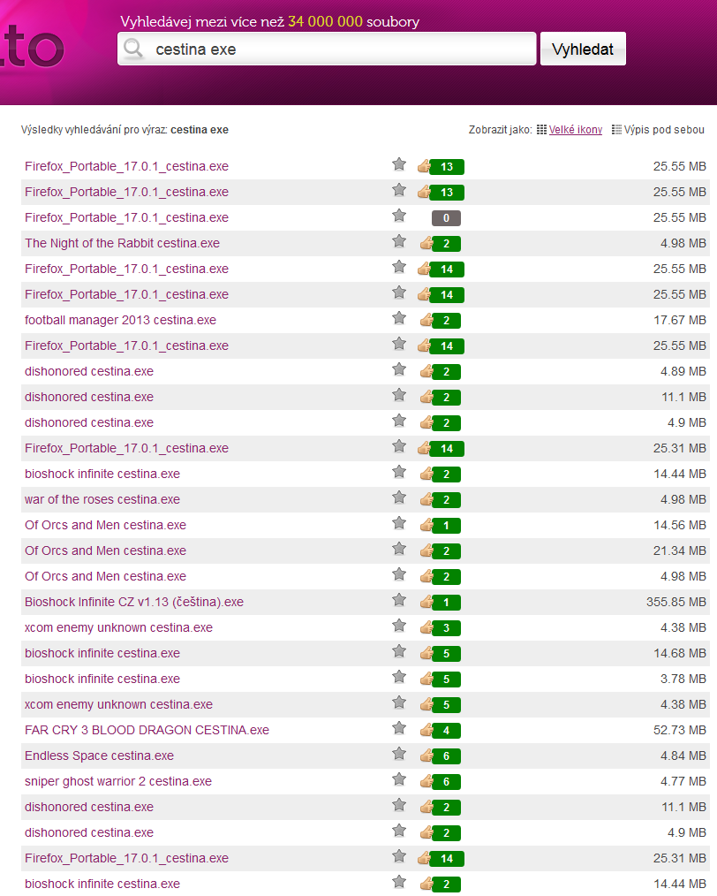Click the green 3 likes badge on xcom row

coord(447,627)
